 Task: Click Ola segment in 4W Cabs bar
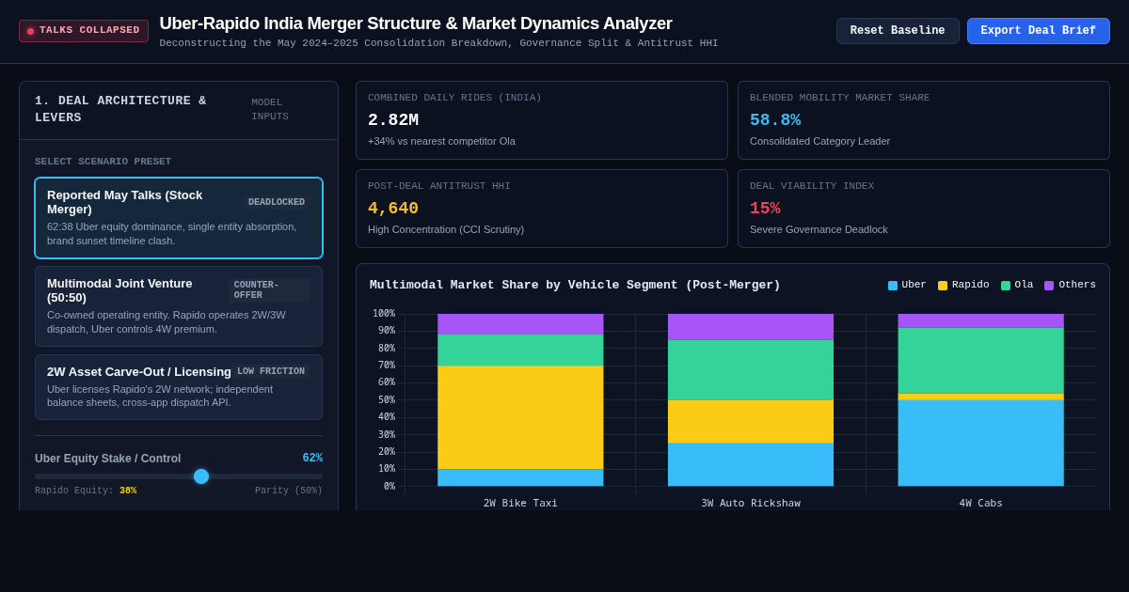point(980,361)
